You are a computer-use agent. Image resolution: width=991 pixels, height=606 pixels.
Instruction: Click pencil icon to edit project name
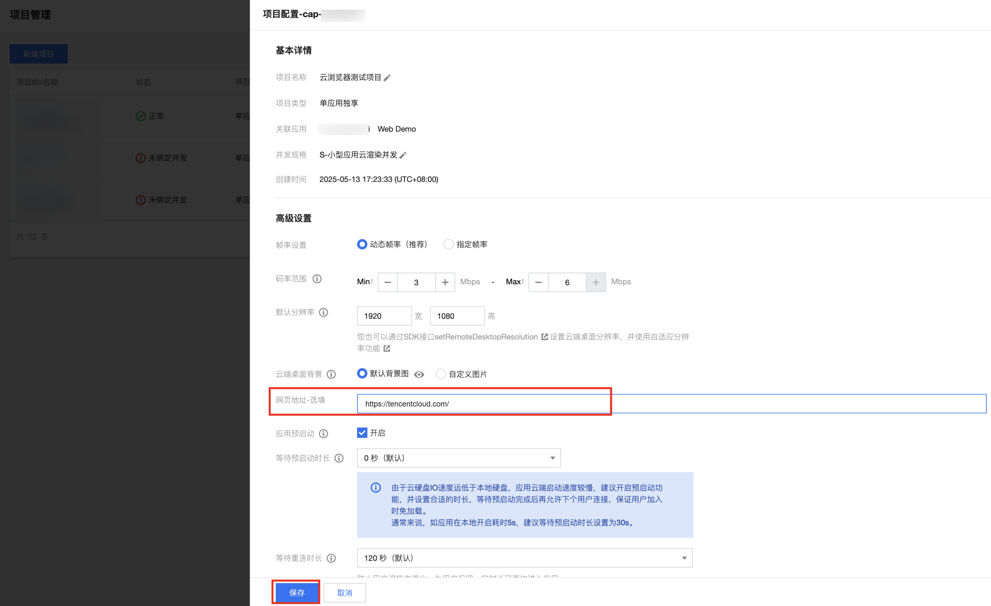point(387,78)
